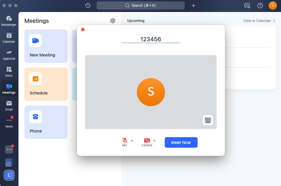Screen dimensions: 281x186
Task: Click the plus icon beside search bar
Action: (193, 6)
